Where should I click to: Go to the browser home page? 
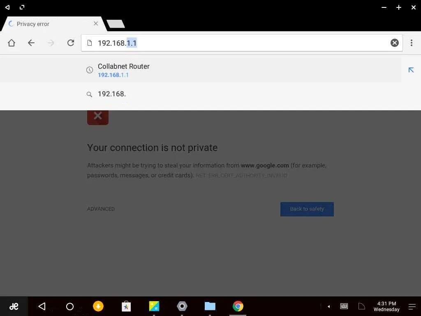tap(12, 43)
